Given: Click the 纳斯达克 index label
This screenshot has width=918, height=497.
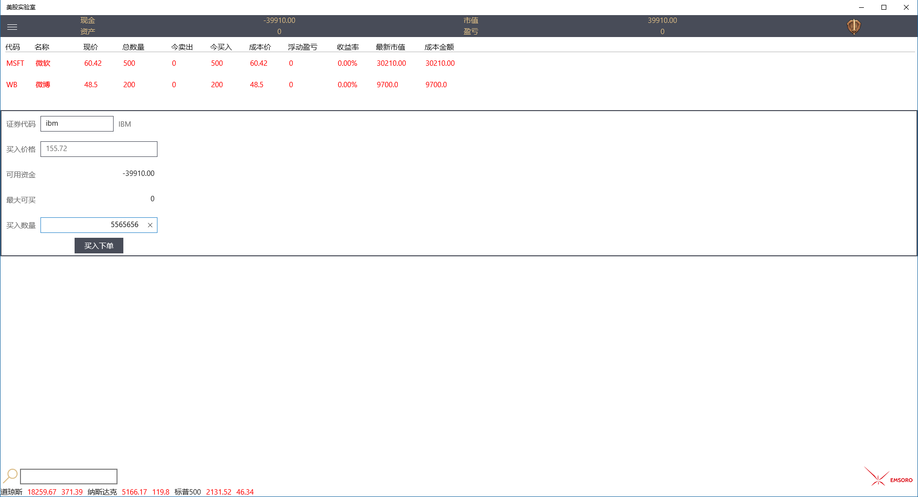Looking at the screenshot, I should click(x=102, y=492).
